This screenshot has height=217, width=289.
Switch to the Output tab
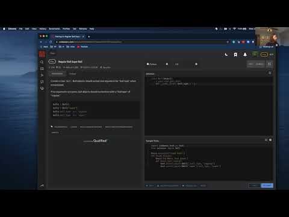click(x=73, y=74)
